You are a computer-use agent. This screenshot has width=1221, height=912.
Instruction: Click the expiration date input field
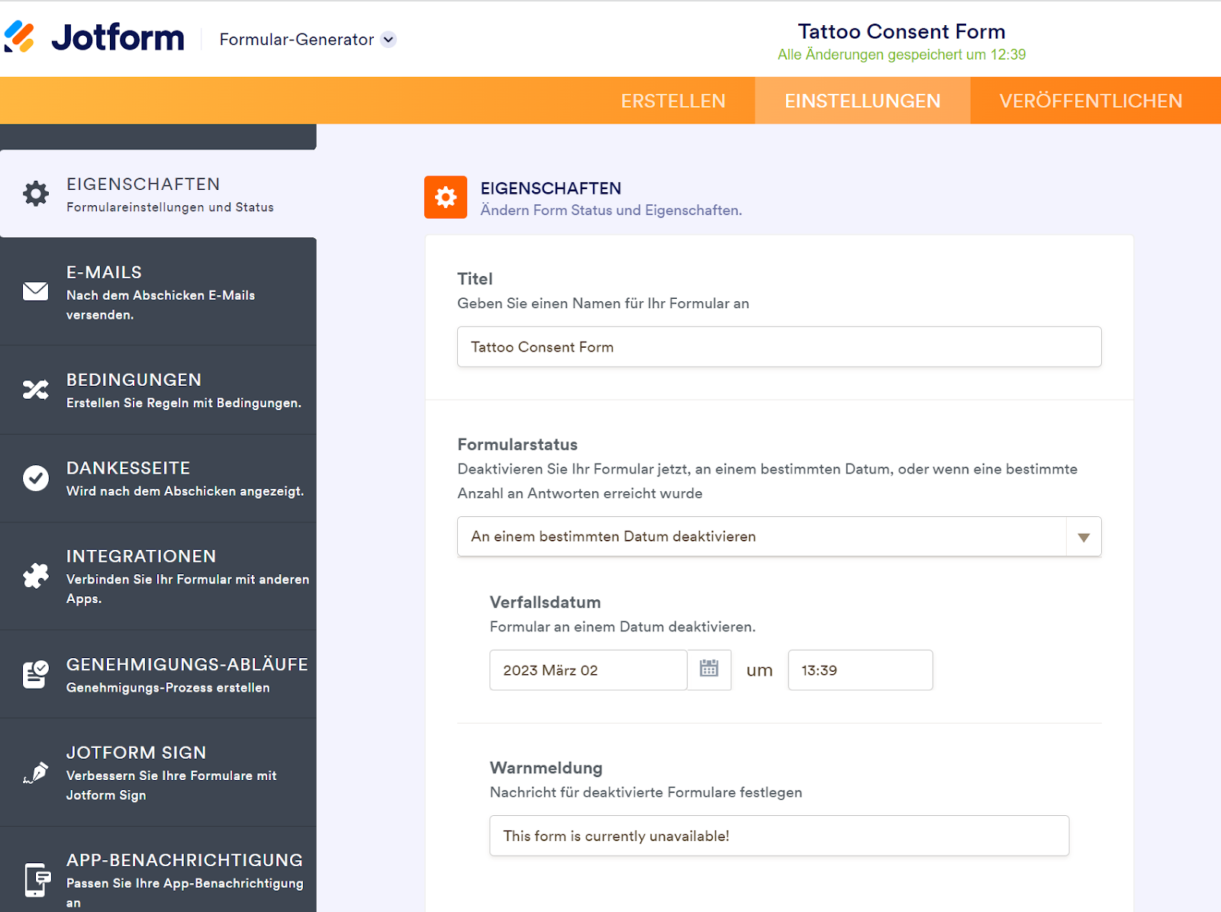pos(588,670)
